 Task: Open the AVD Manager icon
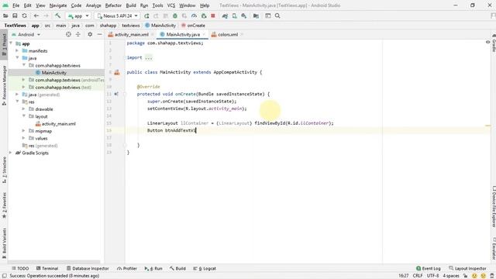234,15
